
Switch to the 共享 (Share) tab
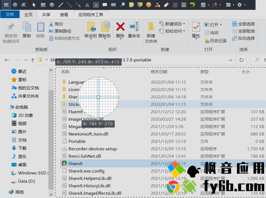tap(46, 15)
